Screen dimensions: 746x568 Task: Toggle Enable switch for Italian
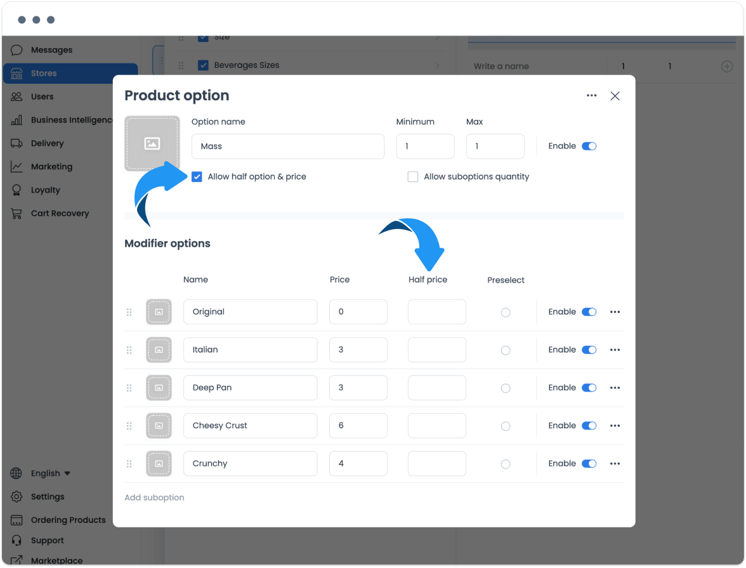pos(589,350)
